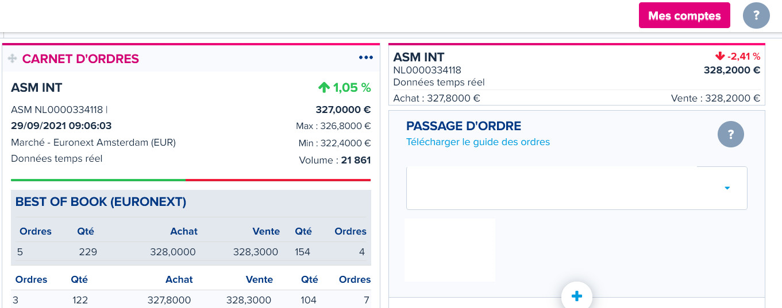Click the red down arrow beside -2,41 %

(x=719, y=56)
